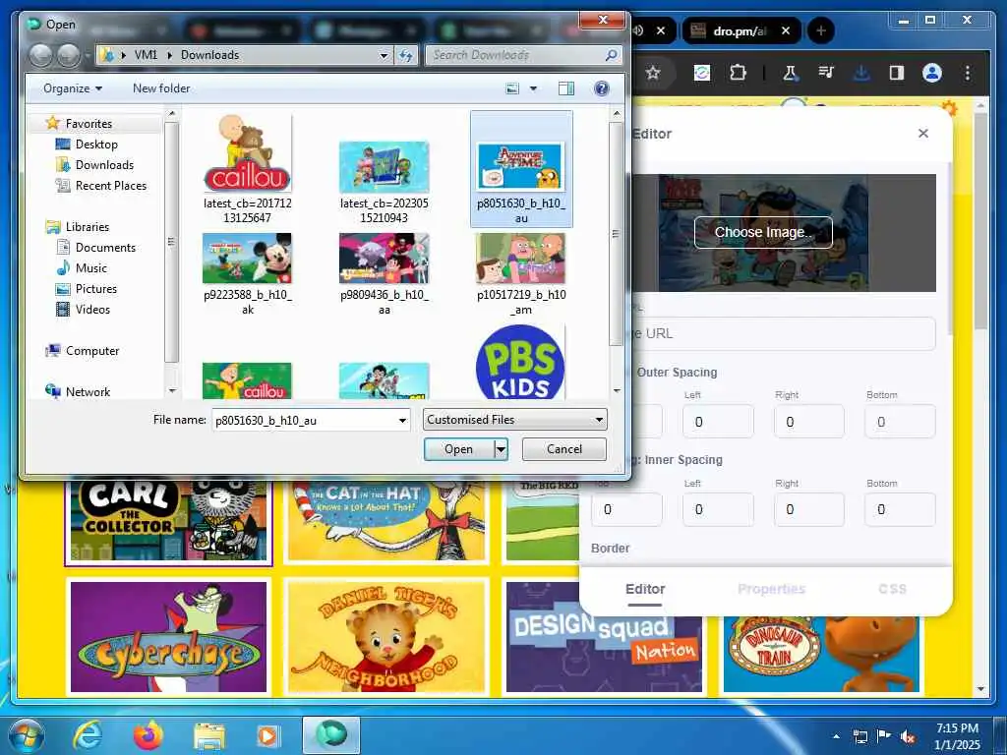The image size is (1007, 755).
Task: Expand the Organize menu
Action: 73,88
